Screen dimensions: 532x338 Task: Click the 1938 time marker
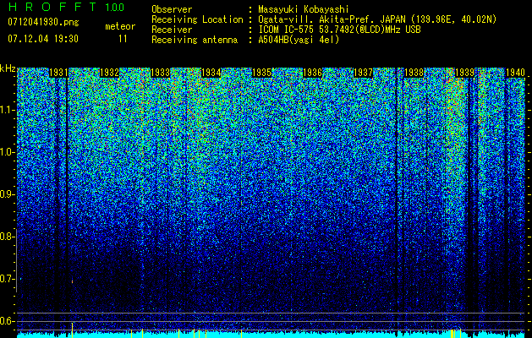pyautogui.click(x=414, y=73)
